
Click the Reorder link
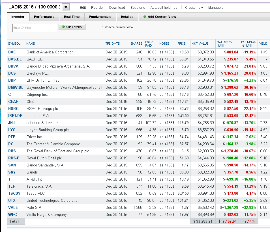pyautogui.click(x=97, y=8)
